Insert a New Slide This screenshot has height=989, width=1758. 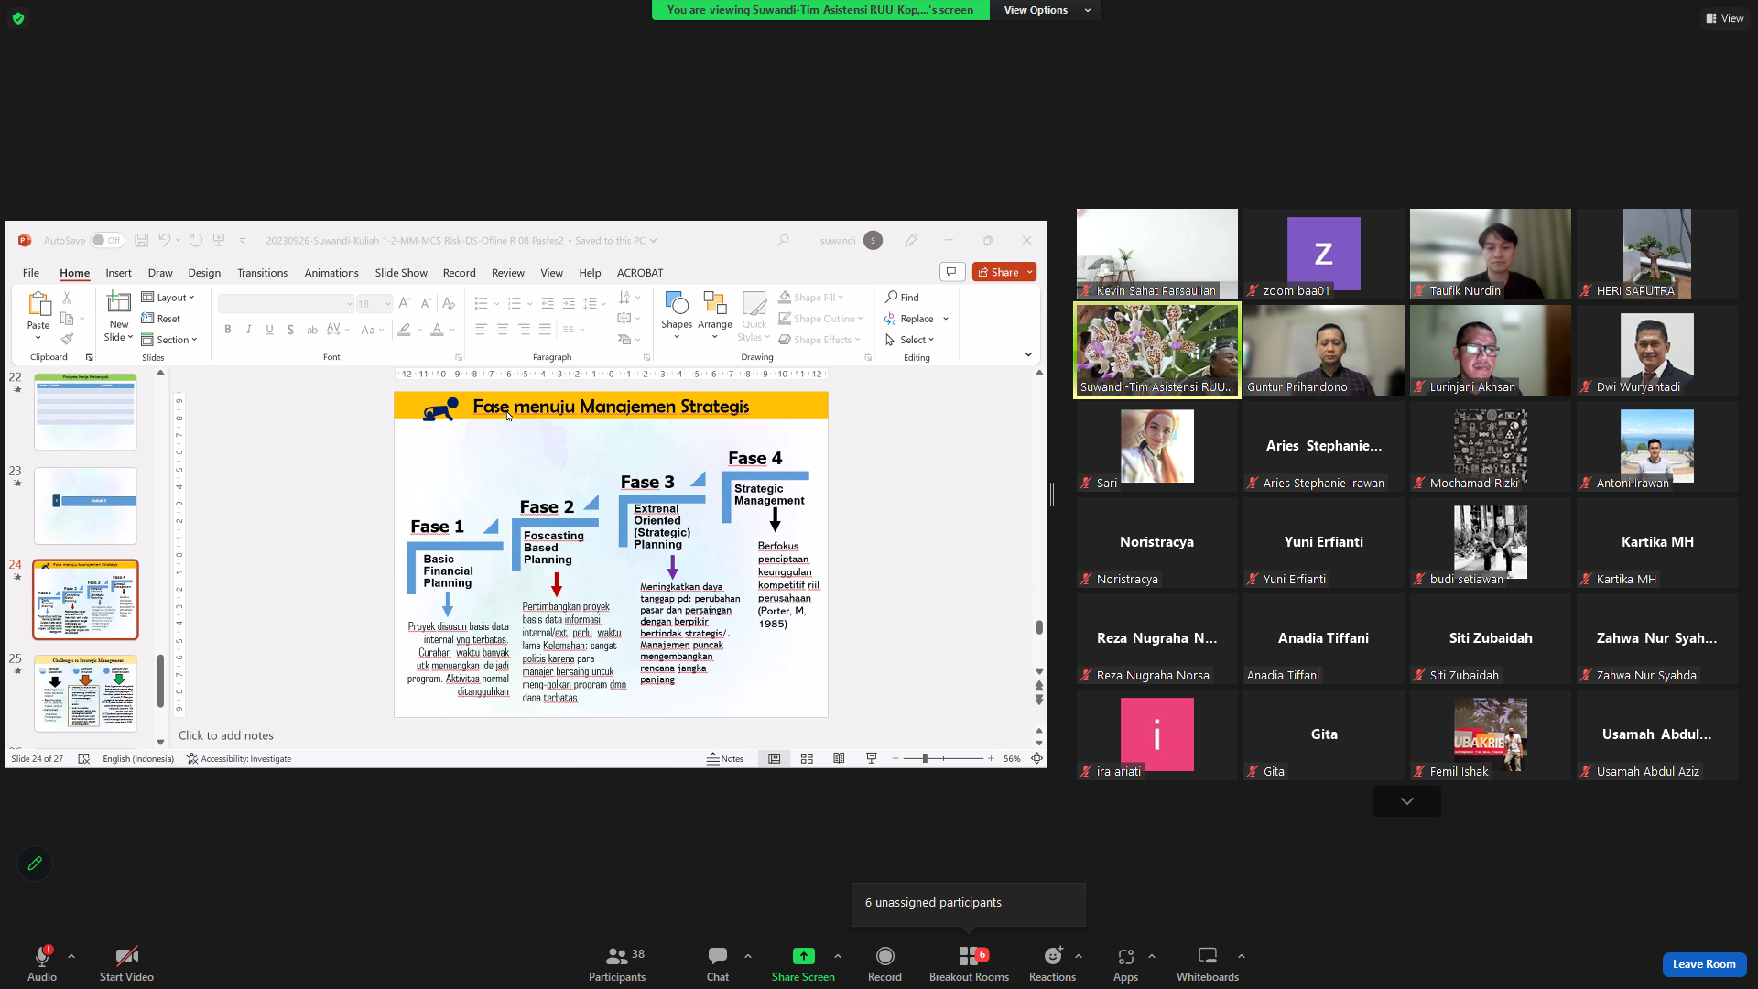point(119,316)
